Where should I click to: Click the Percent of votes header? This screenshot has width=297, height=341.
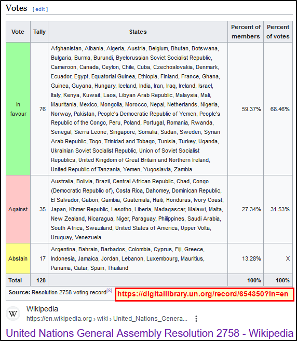pos(278,32)
